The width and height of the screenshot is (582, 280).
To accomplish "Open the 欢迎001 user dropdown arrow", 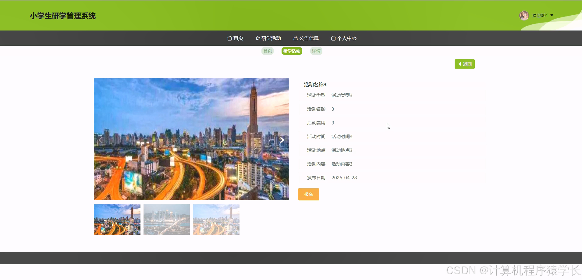I will (552, 16).
